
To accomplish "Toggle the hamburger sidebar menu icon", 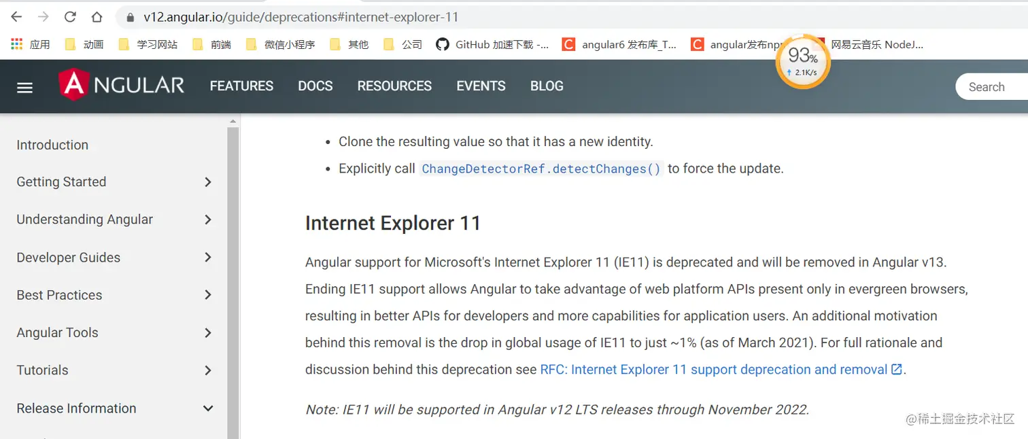I will click(24, 88).
